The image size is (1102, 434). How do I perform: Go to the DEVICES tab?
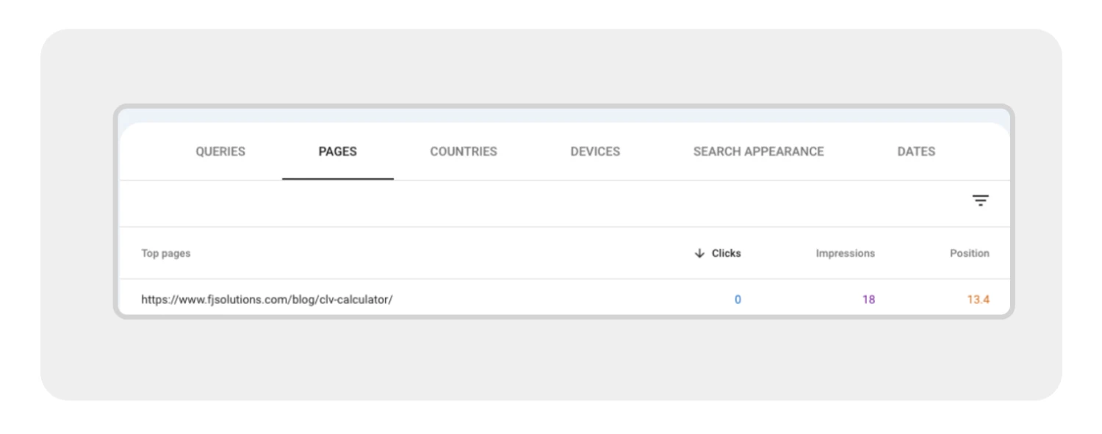pyautogui.click(x=595, y=151)
